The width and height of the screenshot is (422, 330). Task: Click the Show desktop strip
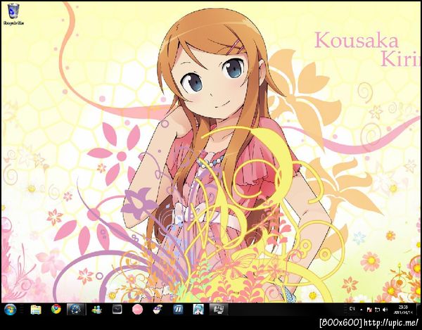tap(418, 310)
